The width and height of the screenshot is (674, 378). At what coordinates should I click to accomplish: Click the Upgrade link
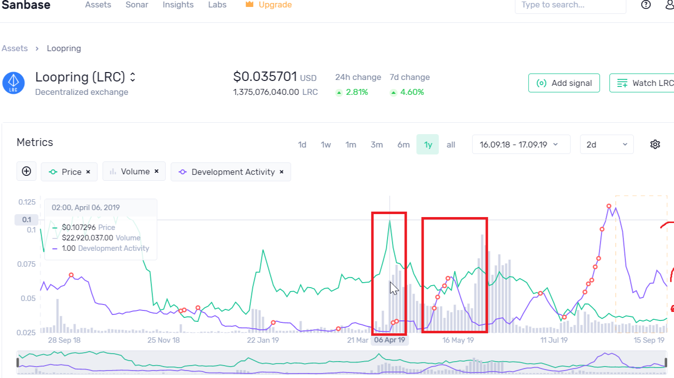coord(275,4)
